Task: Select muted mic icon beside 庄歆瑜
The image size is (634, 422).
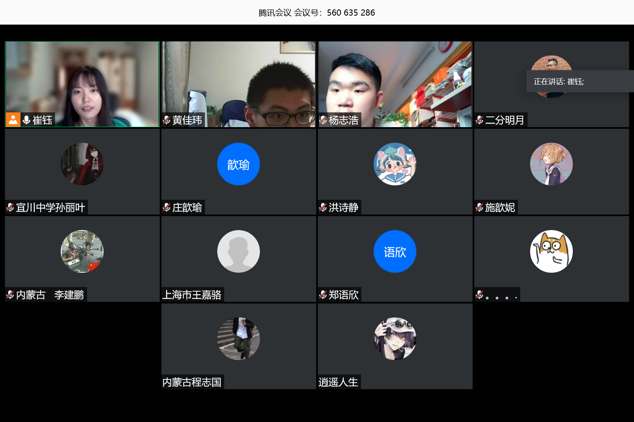Action: pyautogui.click(x=166, y=208)
